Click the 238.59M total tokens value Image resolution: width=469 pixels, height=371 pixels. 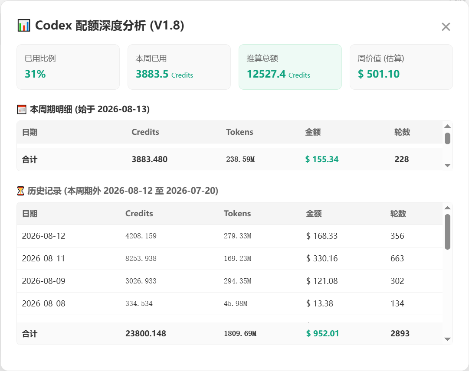coord(240,159)
